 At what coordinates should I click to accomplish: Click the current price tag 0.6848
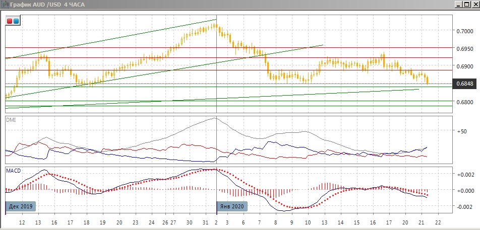click(465, 84)
